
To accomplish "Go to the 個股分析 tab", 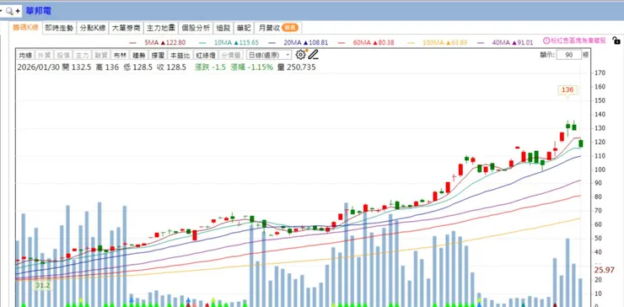I will pyautogui.click(x=196, y=28).
